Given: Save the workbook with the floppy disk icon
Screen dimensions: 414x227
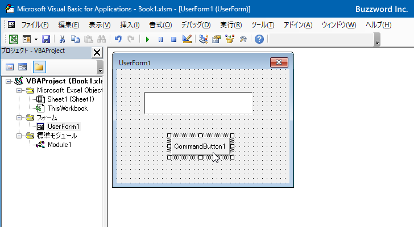Looking at the screenshot, I should coord(46,39).
